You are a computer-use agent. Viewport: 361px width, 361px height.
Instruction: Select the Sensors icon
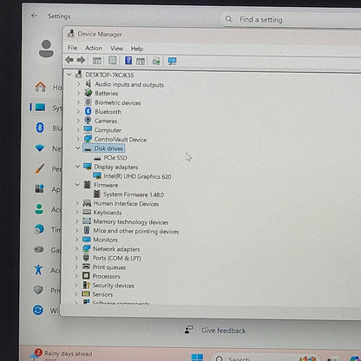(86, 294)
